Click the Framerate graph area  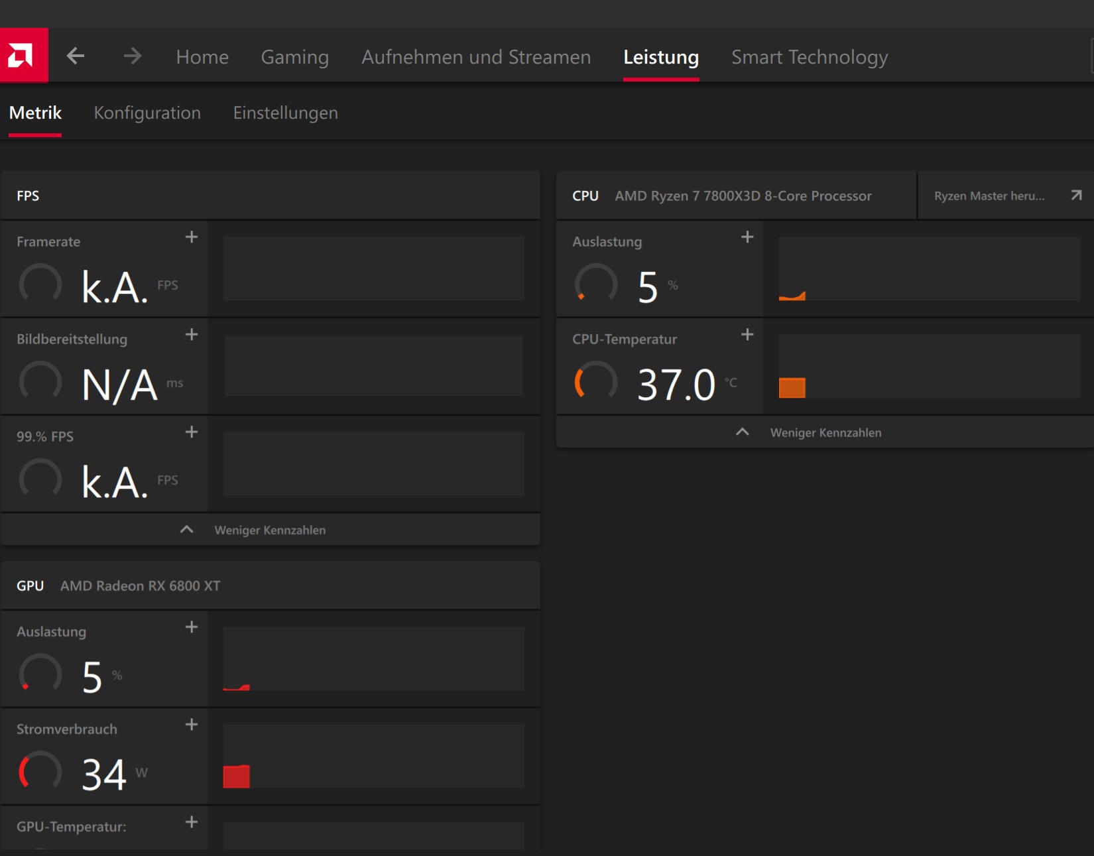click(x=374, y=269)
